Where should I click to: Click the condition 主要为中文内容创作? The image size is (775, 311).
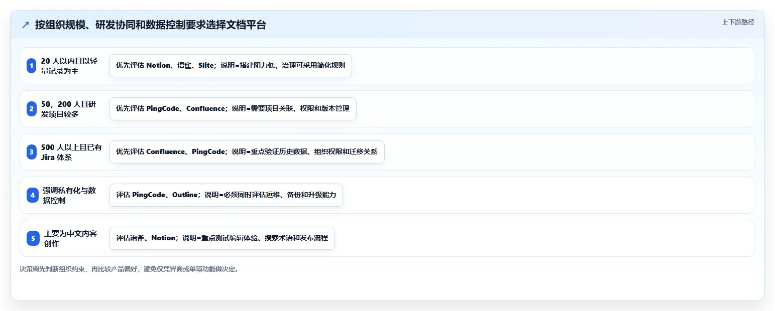pos(71,238)
